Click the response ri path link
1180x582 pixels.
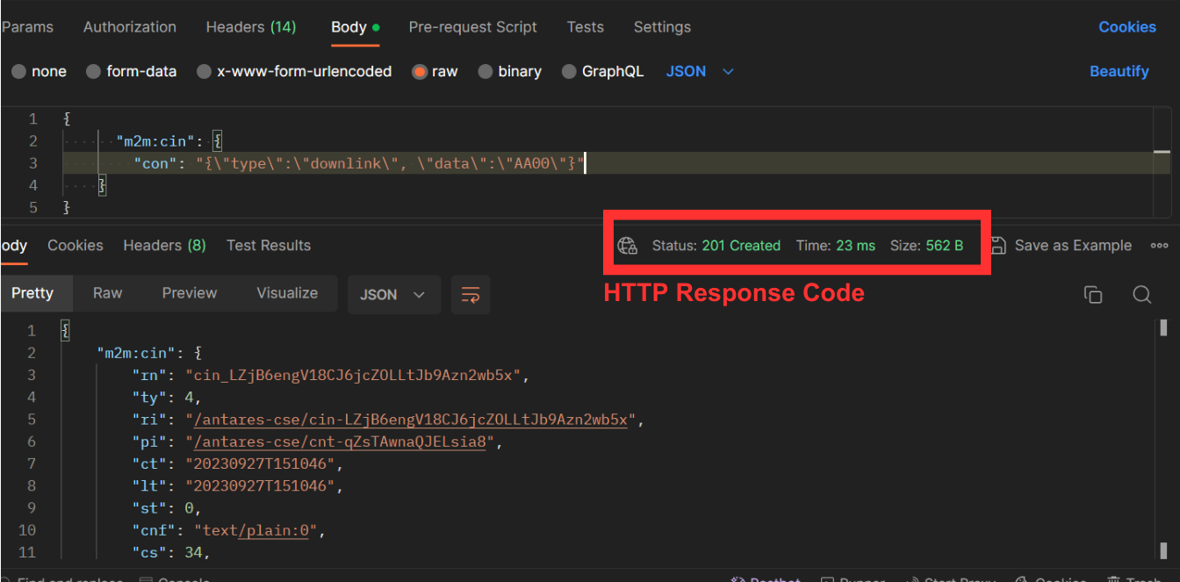(410, 420)
